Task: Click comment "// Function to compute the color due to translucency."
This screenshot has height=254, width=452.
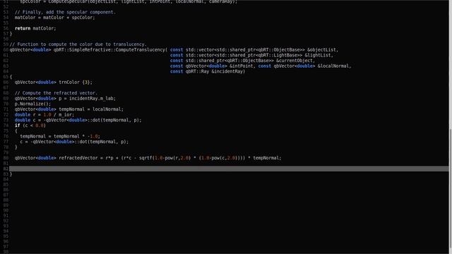Action: (78, 44)
